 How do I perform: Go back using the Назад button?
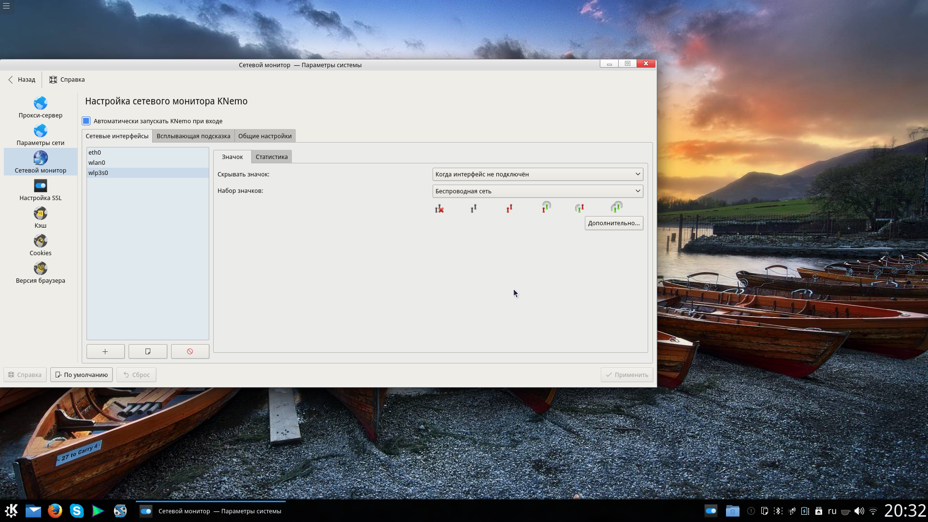point(22,79)
